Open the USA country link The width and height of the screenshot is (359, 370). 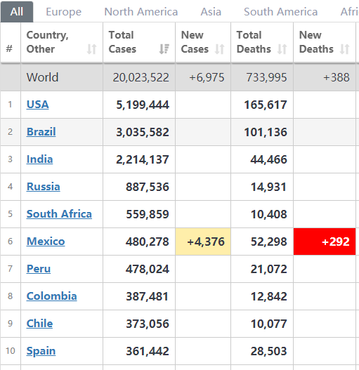pyautogui.click(x=37, y=105)
